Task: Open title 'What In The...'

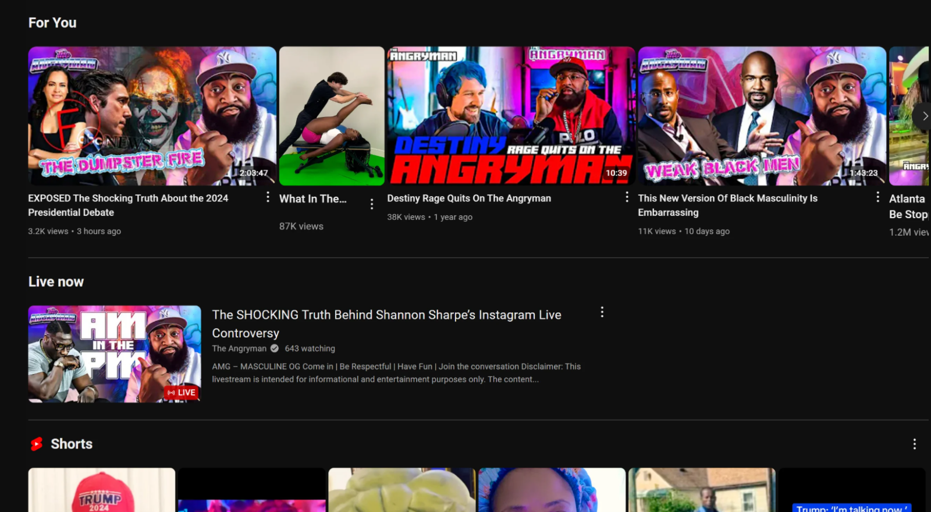Action: click(x=313, y=199)
